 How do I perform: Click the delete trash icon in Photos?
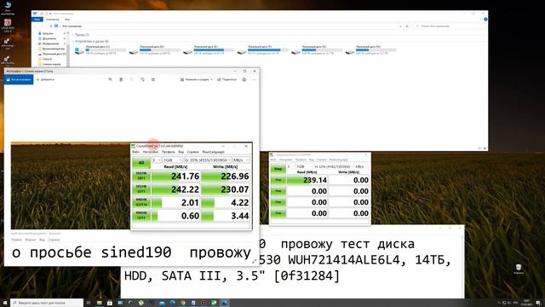point(121,79)
